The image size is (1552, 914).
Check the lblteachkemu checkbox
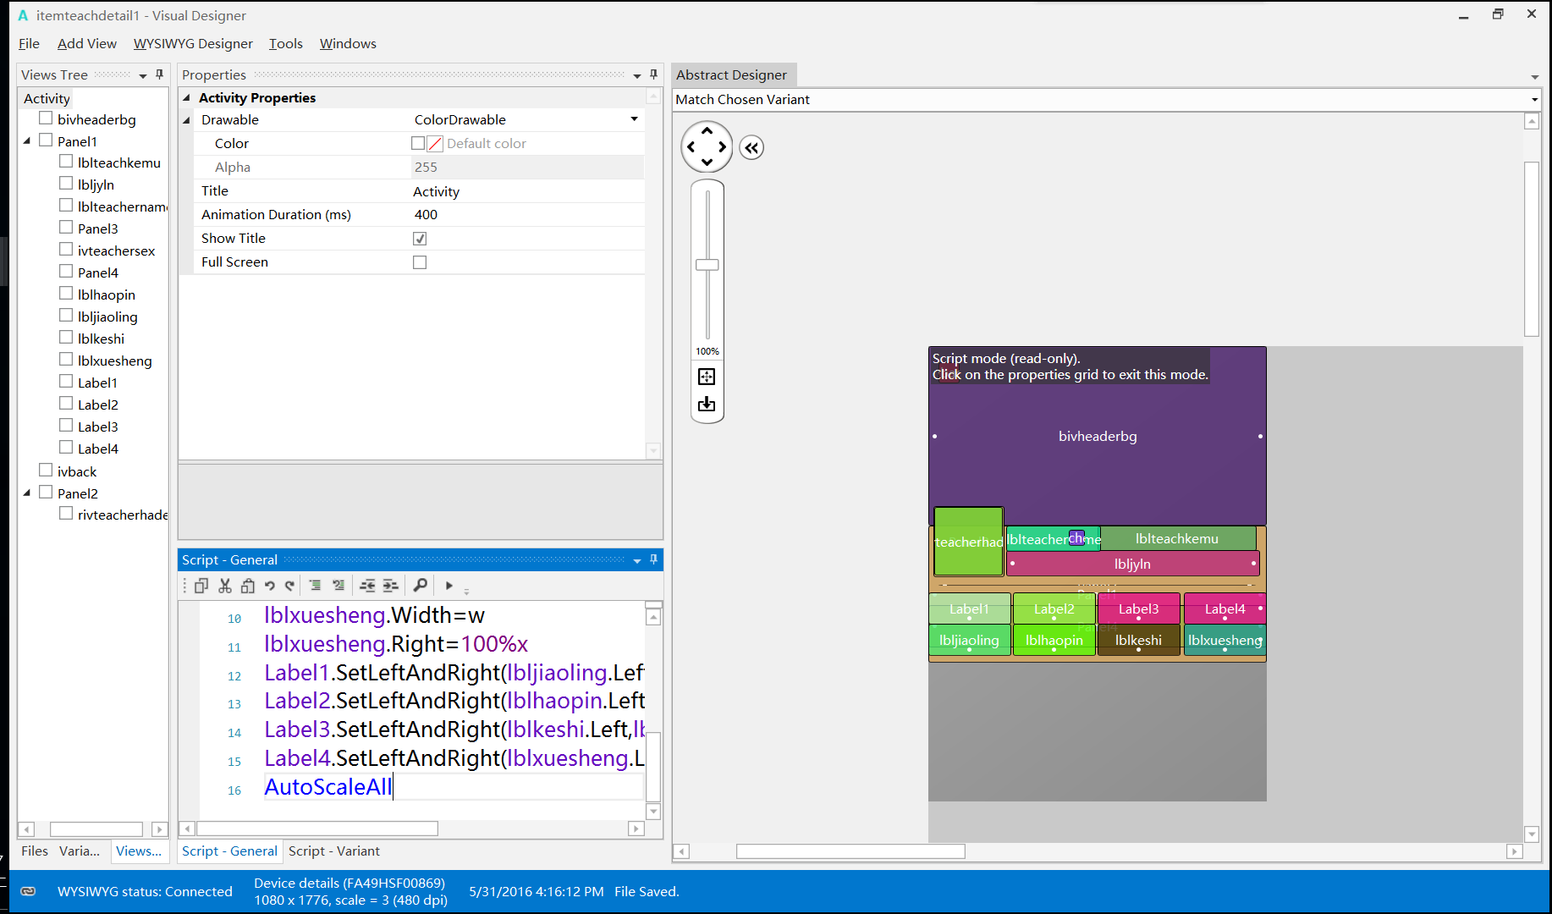[66, 161]
